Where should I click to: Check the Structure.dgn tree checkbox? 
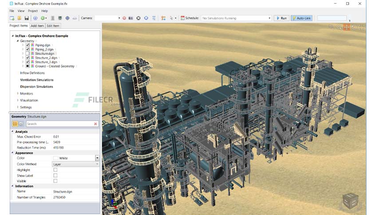point(28,53)
